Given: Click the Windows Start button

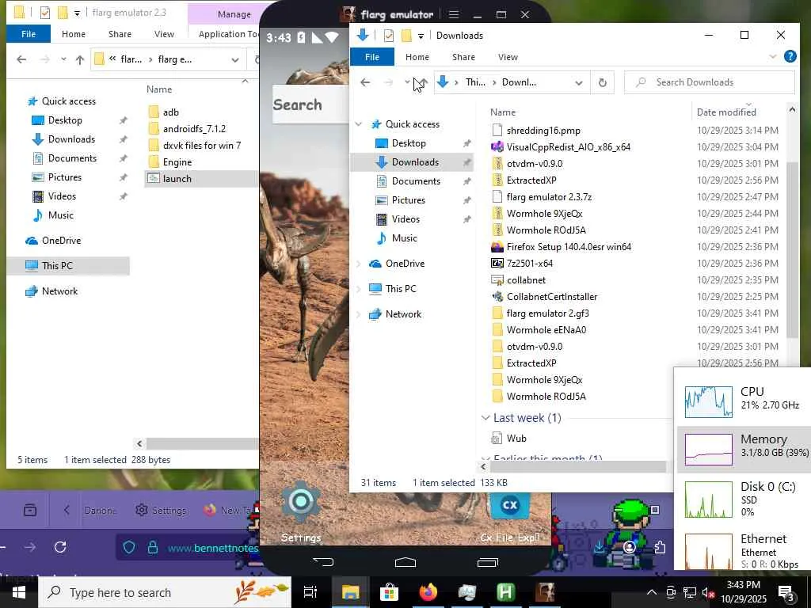Looking at the screenshot, I should (x=19, y=592).
